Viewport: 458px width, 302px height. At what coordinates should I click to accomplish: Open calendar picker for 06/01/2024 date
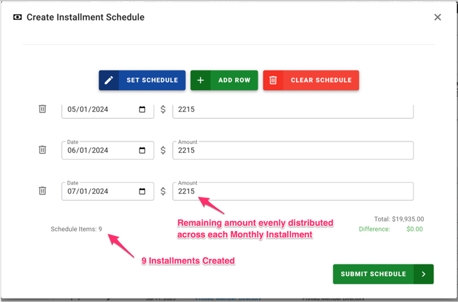142,150
